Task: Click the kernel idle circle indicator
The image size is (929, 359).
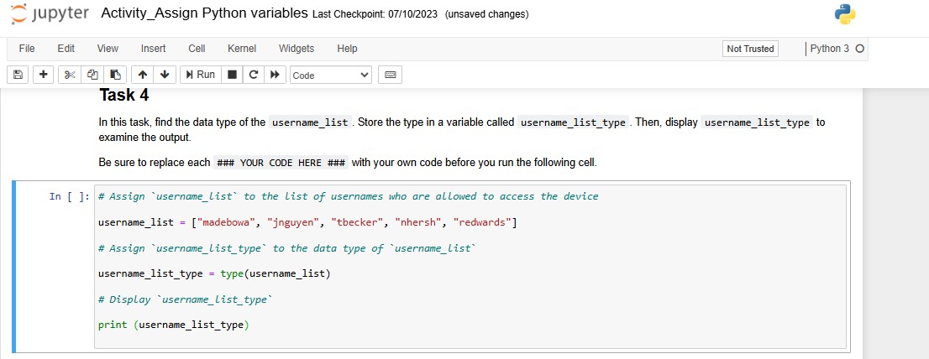Action: [x=859, y=49]
